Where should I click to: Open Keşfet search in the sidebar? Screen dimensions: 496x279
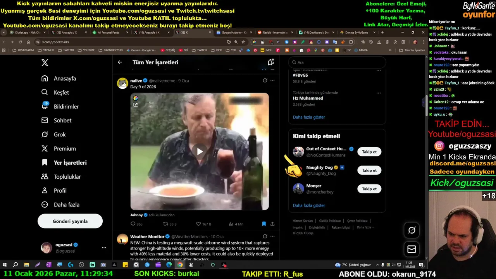coord(55,92)
